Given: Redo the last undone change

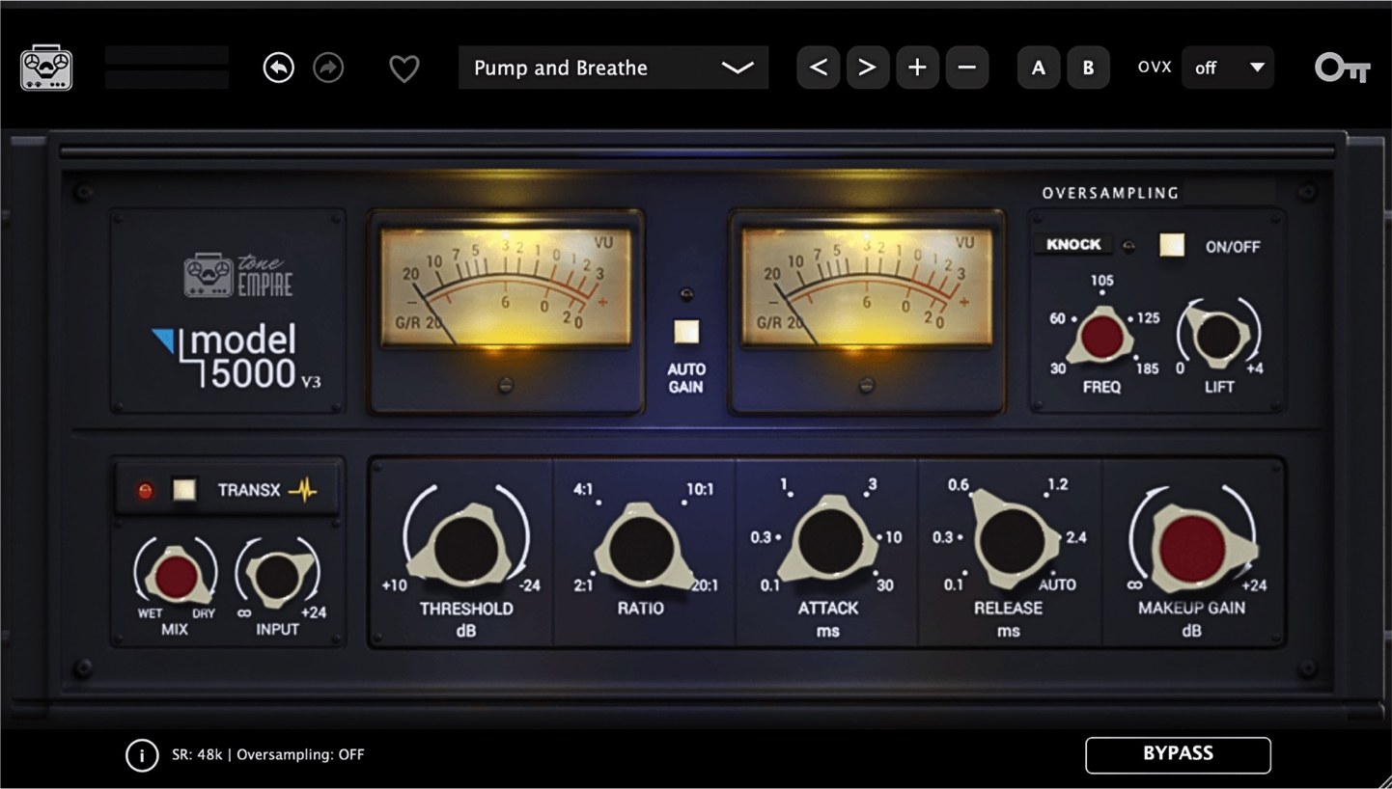Looking at the screenshot, I should point(328,68).
